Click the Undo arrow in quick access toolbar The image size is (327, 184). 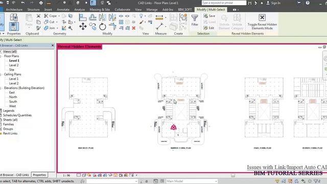coord(22,3)
